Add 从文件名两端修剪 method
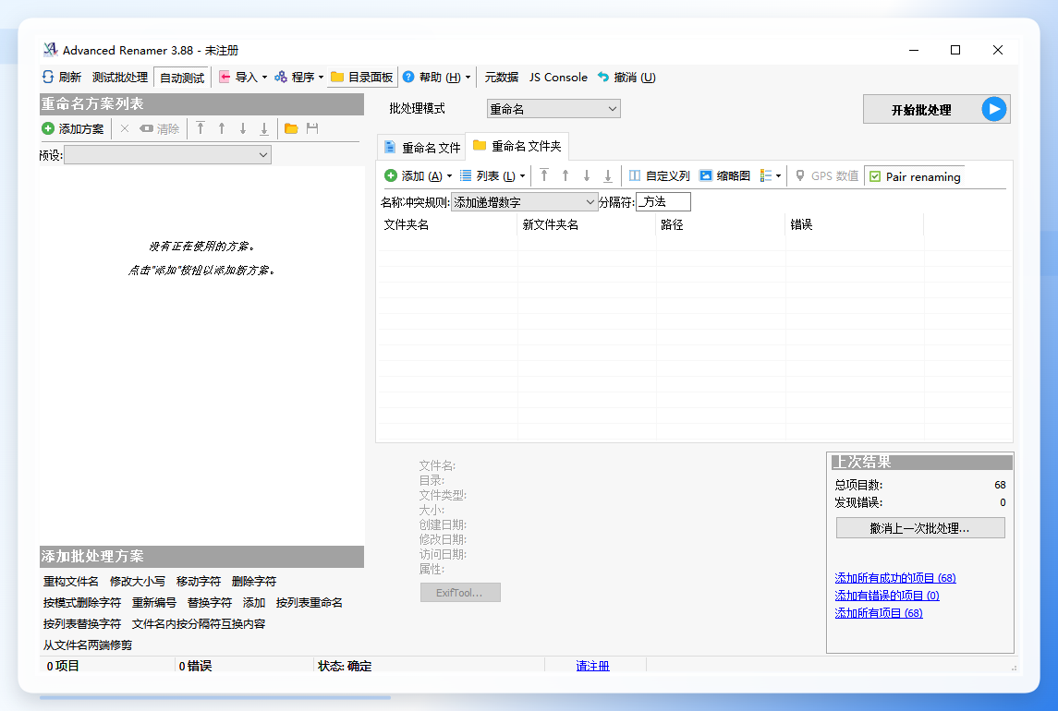The height and width of the screenshot is (711, 1058). point(88,645)
